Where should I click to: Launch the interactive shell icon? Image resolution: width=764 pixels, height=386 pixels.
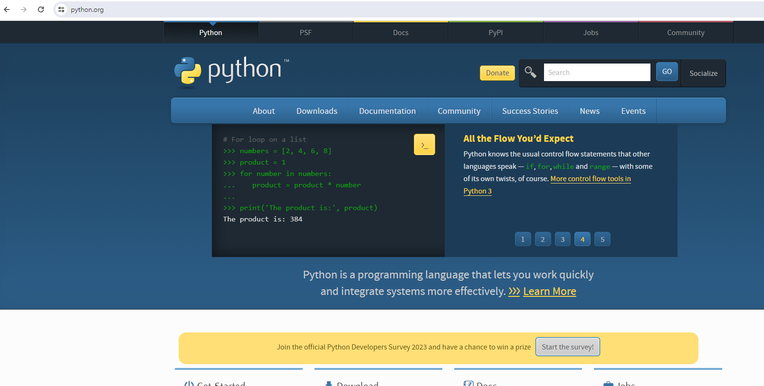(424, 145)
